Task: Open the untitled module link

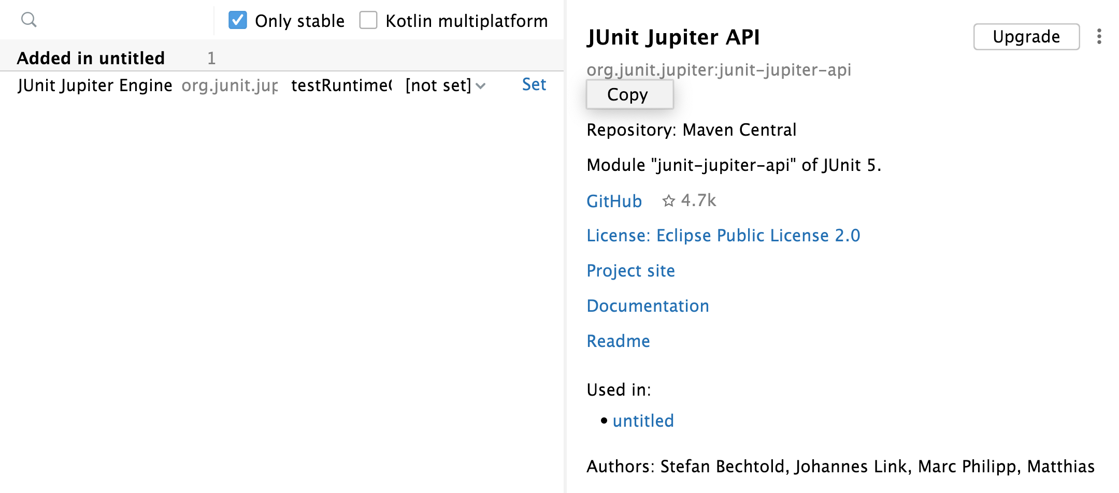Action: pos(643,421)
